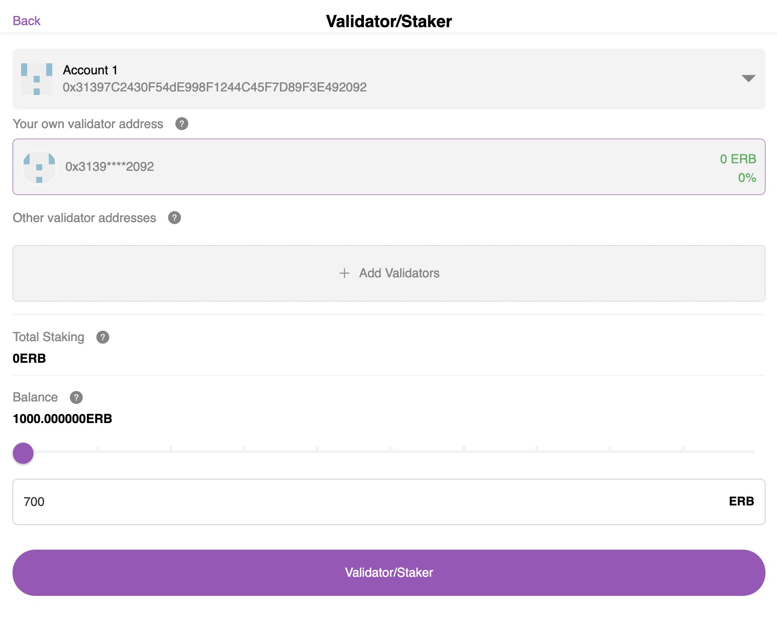Click the midpoint of the staking slider track

(389, 452)
